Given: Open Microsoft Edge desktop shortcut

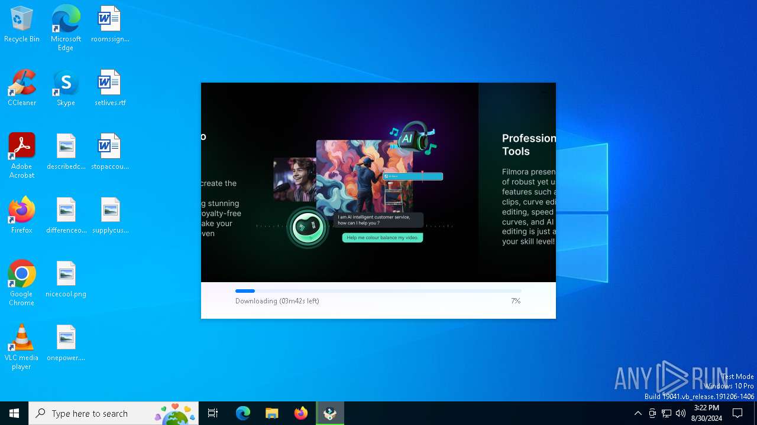Looking at the screenshot, I should 66,28.
